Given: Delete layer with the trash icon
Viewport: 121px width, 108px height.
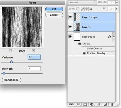Looking at the screenshot, I should click(112, 104).
